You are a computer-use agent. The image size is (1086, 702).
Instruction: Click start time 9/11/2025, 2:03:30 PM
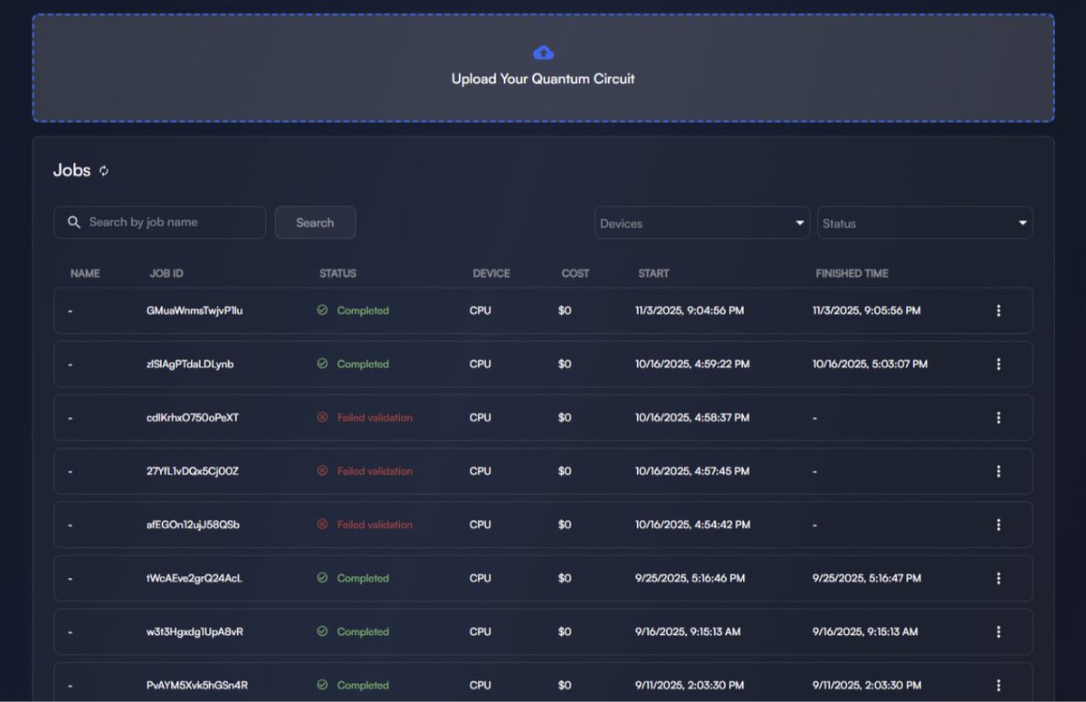(x=690, y=685)
